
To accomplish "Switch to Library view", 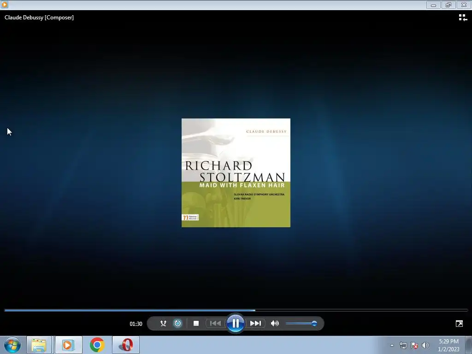I will (x=463, y=18).
